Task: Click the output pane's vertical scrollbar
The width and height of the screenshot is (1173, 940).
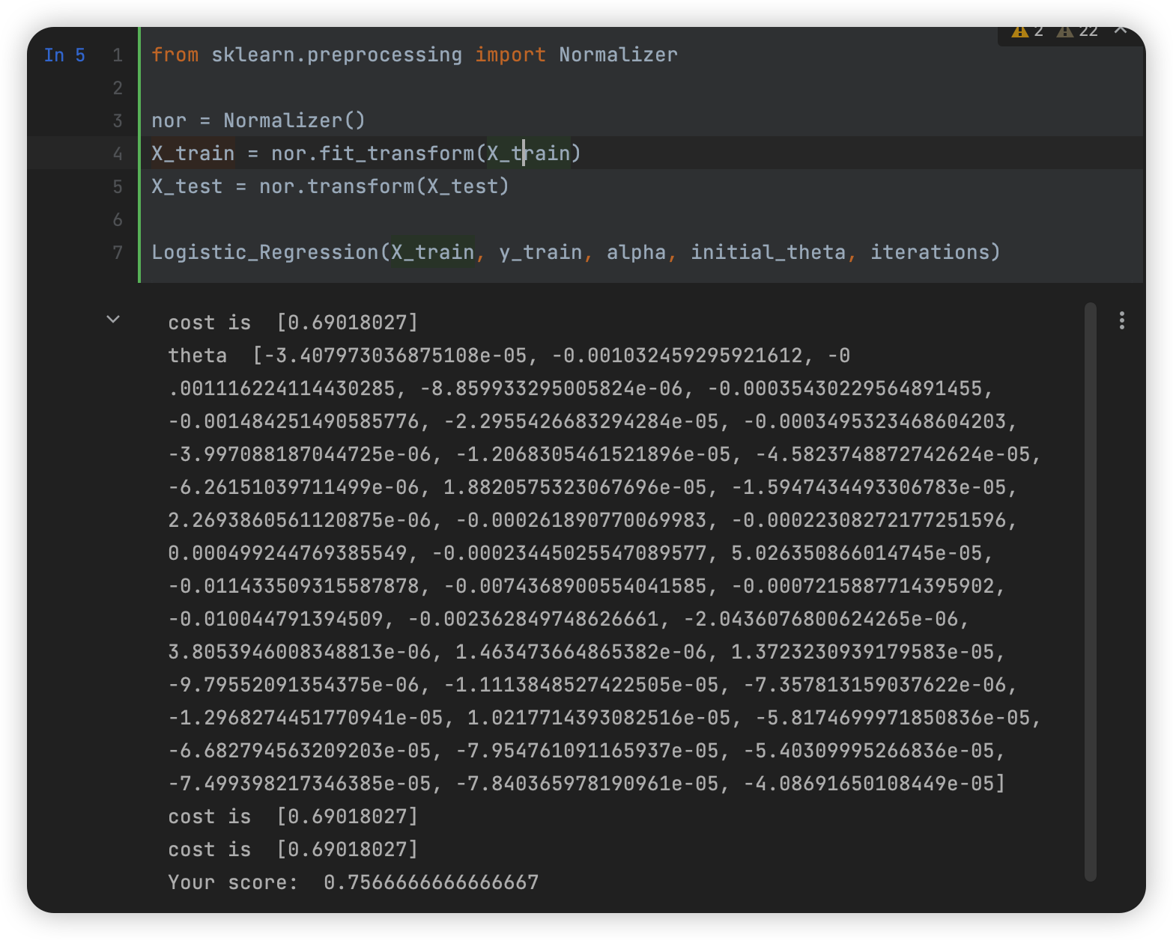Action: point(1090,591)
